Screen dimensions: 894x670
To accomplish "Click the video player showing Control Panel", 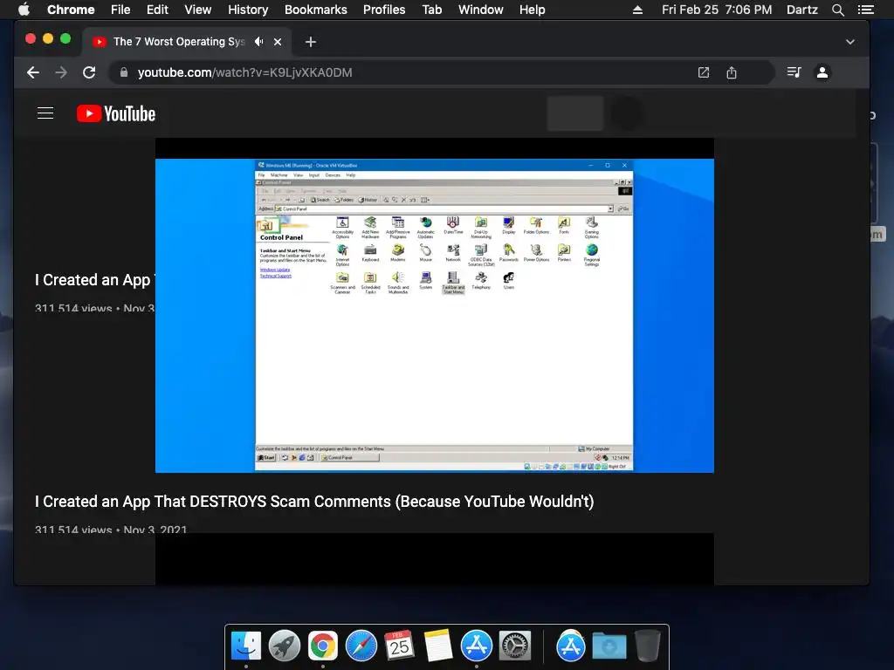I will coord(435,316).
